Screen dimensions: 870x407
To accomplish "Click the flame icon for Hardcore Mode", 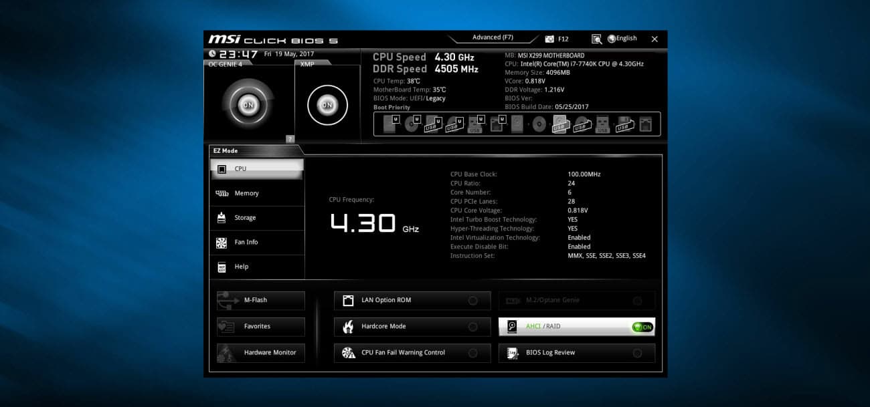I will click(348, 327).
